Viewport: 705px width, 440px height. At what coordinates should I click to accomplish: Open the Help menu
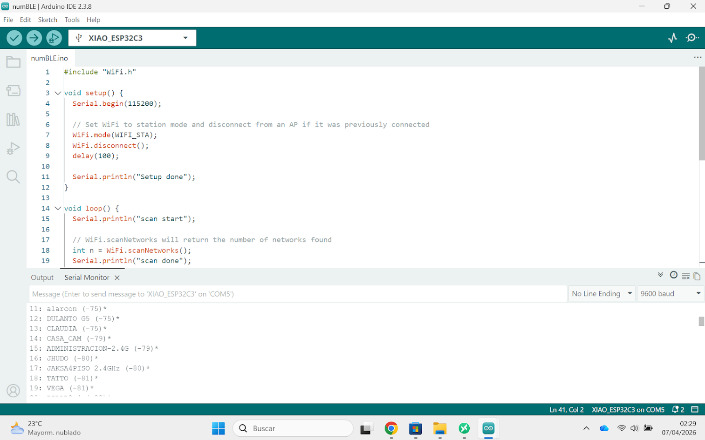[93, 20]
